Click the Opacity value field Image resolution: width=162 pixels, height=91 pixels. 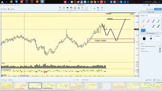click(x=159, y=46)
